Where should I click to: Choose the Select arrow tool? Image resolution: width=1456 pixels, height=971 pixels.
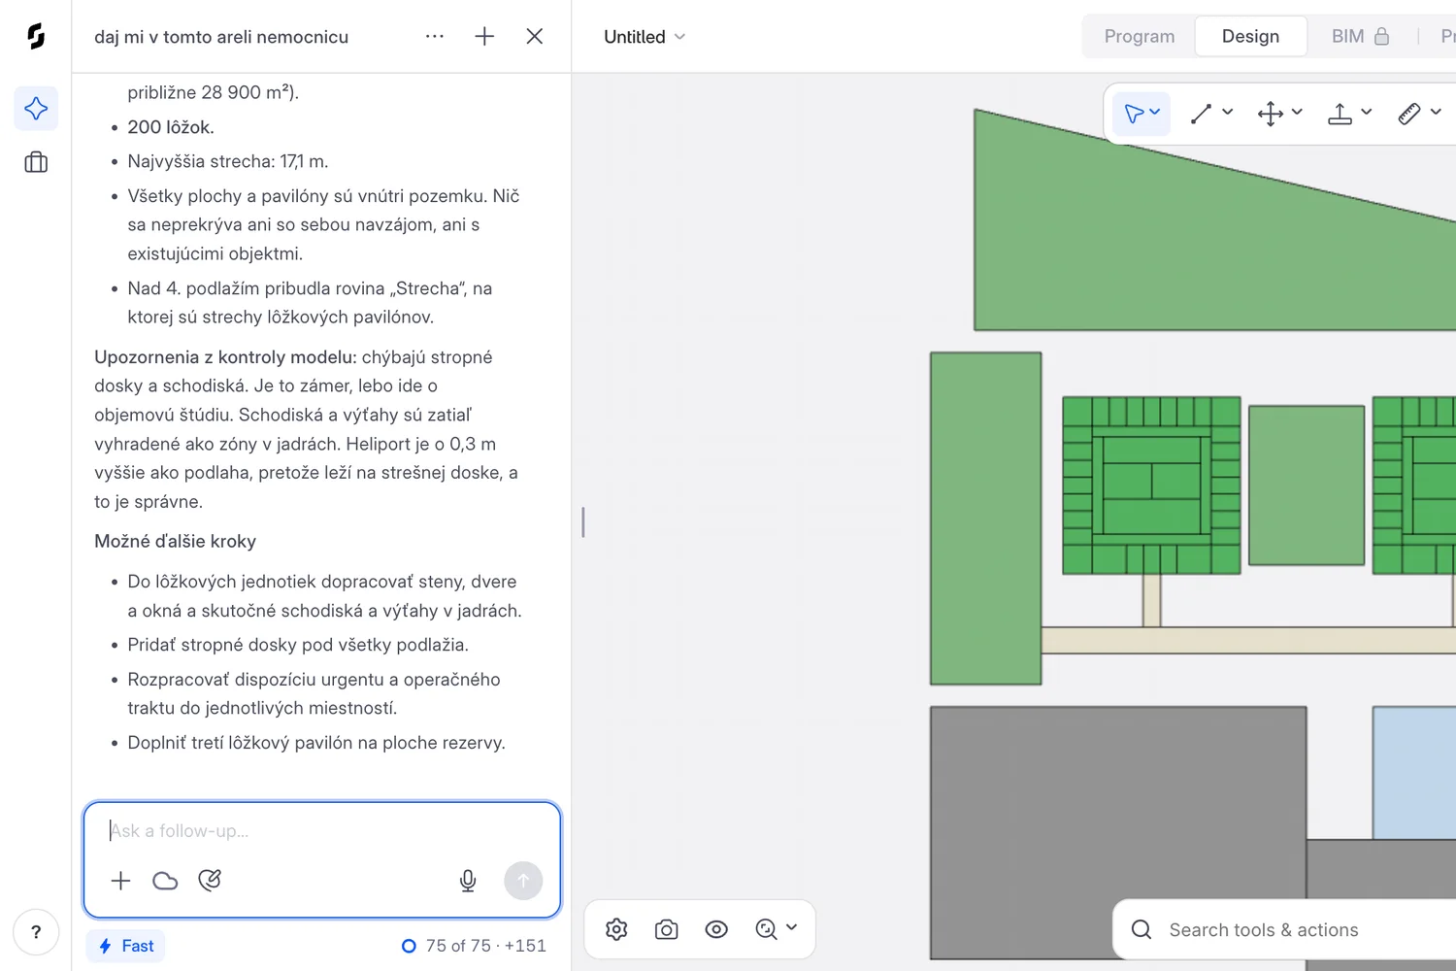tap(1133, 114)
